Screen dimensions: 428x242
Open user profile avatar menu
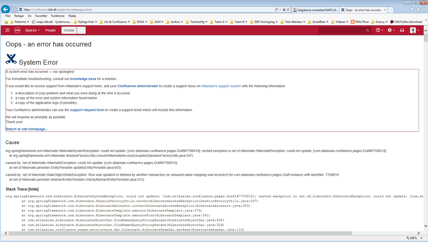click(x=414, y=30)
